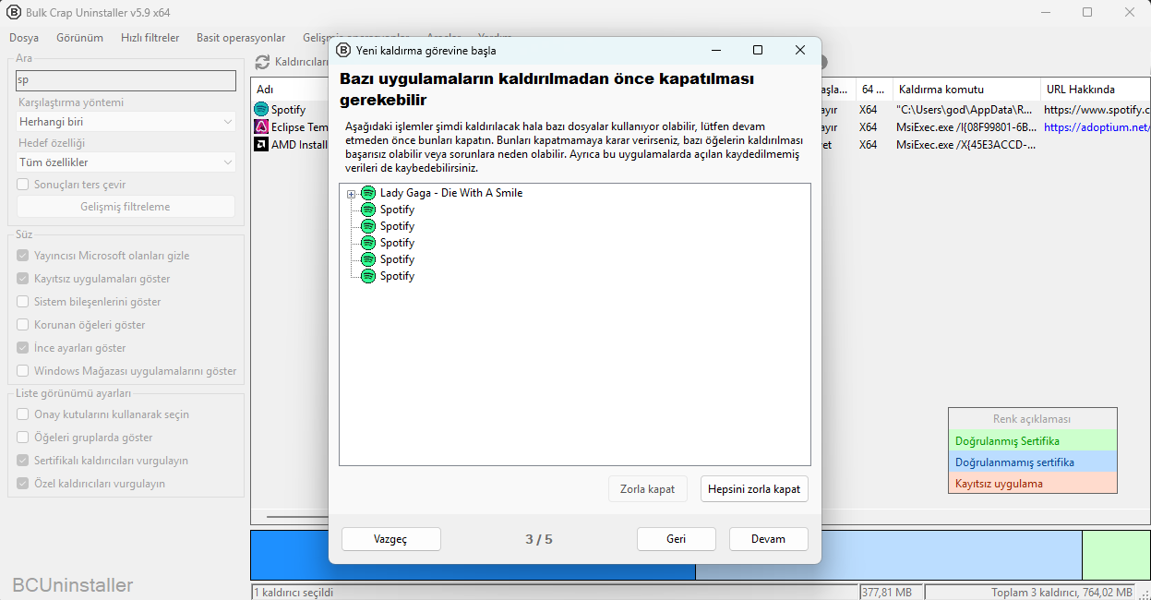The height and width of the screenshot is (600, 1151).
Task: Go back with the Geri button
Action: coord(676,539)
